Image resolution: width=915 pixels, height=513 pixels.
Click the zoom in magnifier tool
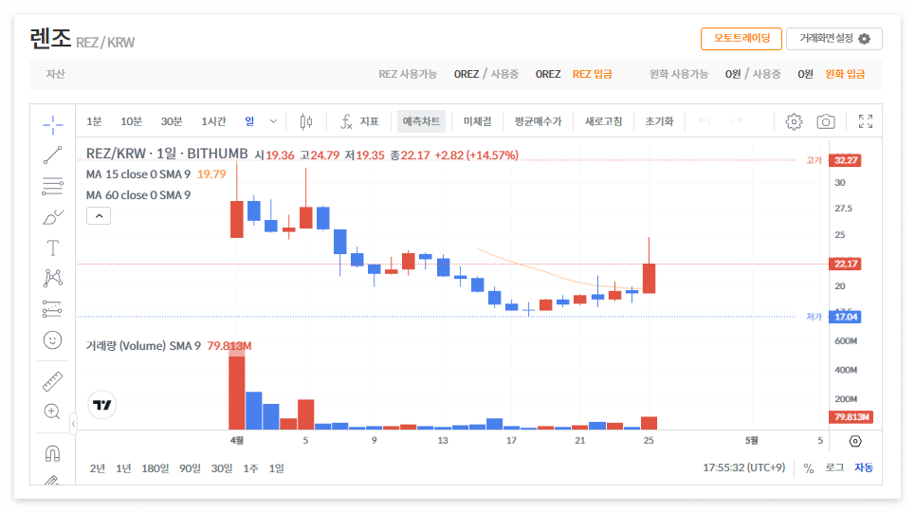[52, 412]
